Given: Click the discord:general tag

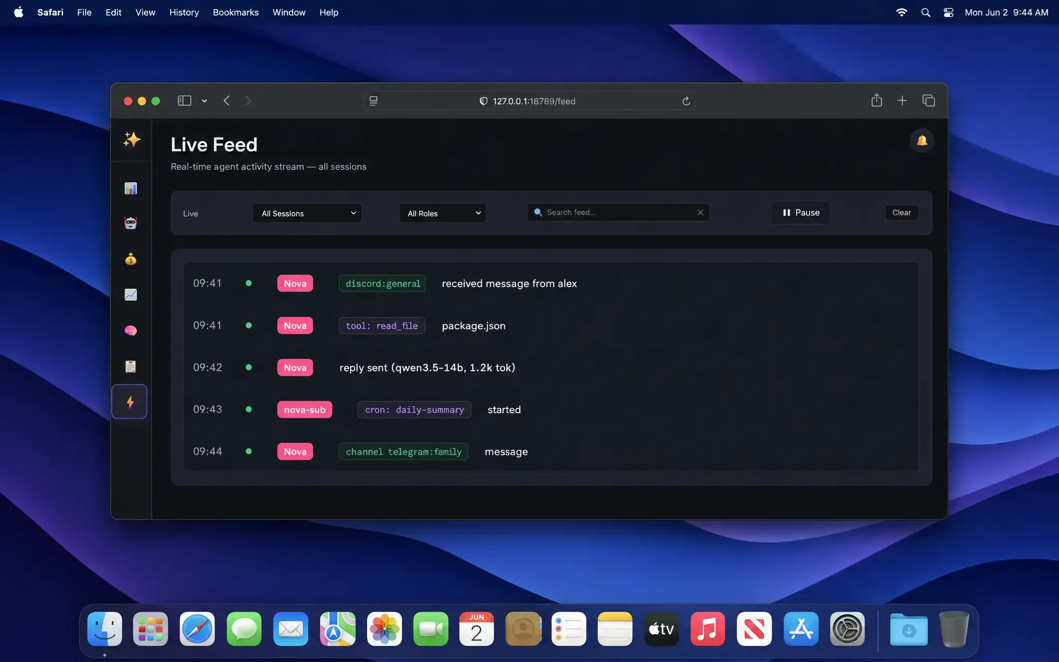Looking at the screenshot, I should (x=382, y=283).
